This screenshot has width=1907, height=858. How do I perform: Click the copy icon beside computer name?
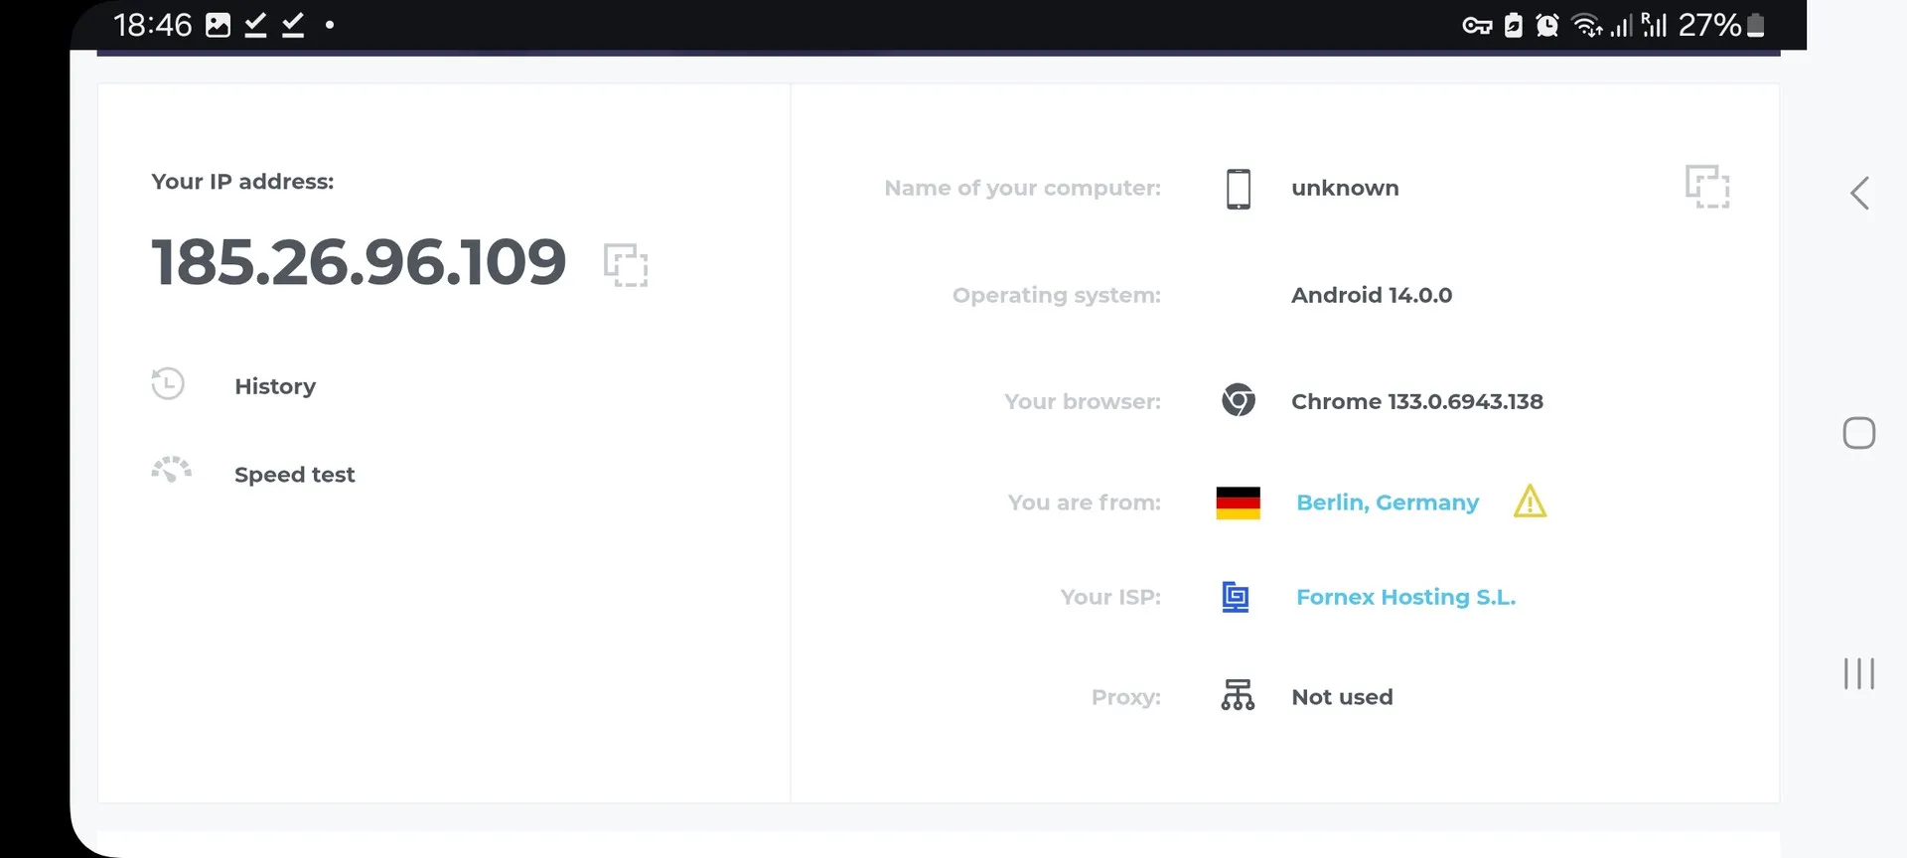point(1706,187)
